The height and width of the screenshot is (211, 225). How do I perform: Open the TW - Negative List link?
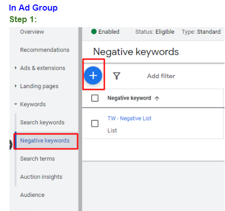(129, 118)
